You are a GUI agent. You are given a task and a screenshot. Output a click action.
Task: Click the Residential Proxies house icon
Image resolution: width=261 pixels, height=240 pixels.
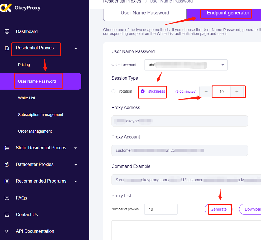pos(7,48)
